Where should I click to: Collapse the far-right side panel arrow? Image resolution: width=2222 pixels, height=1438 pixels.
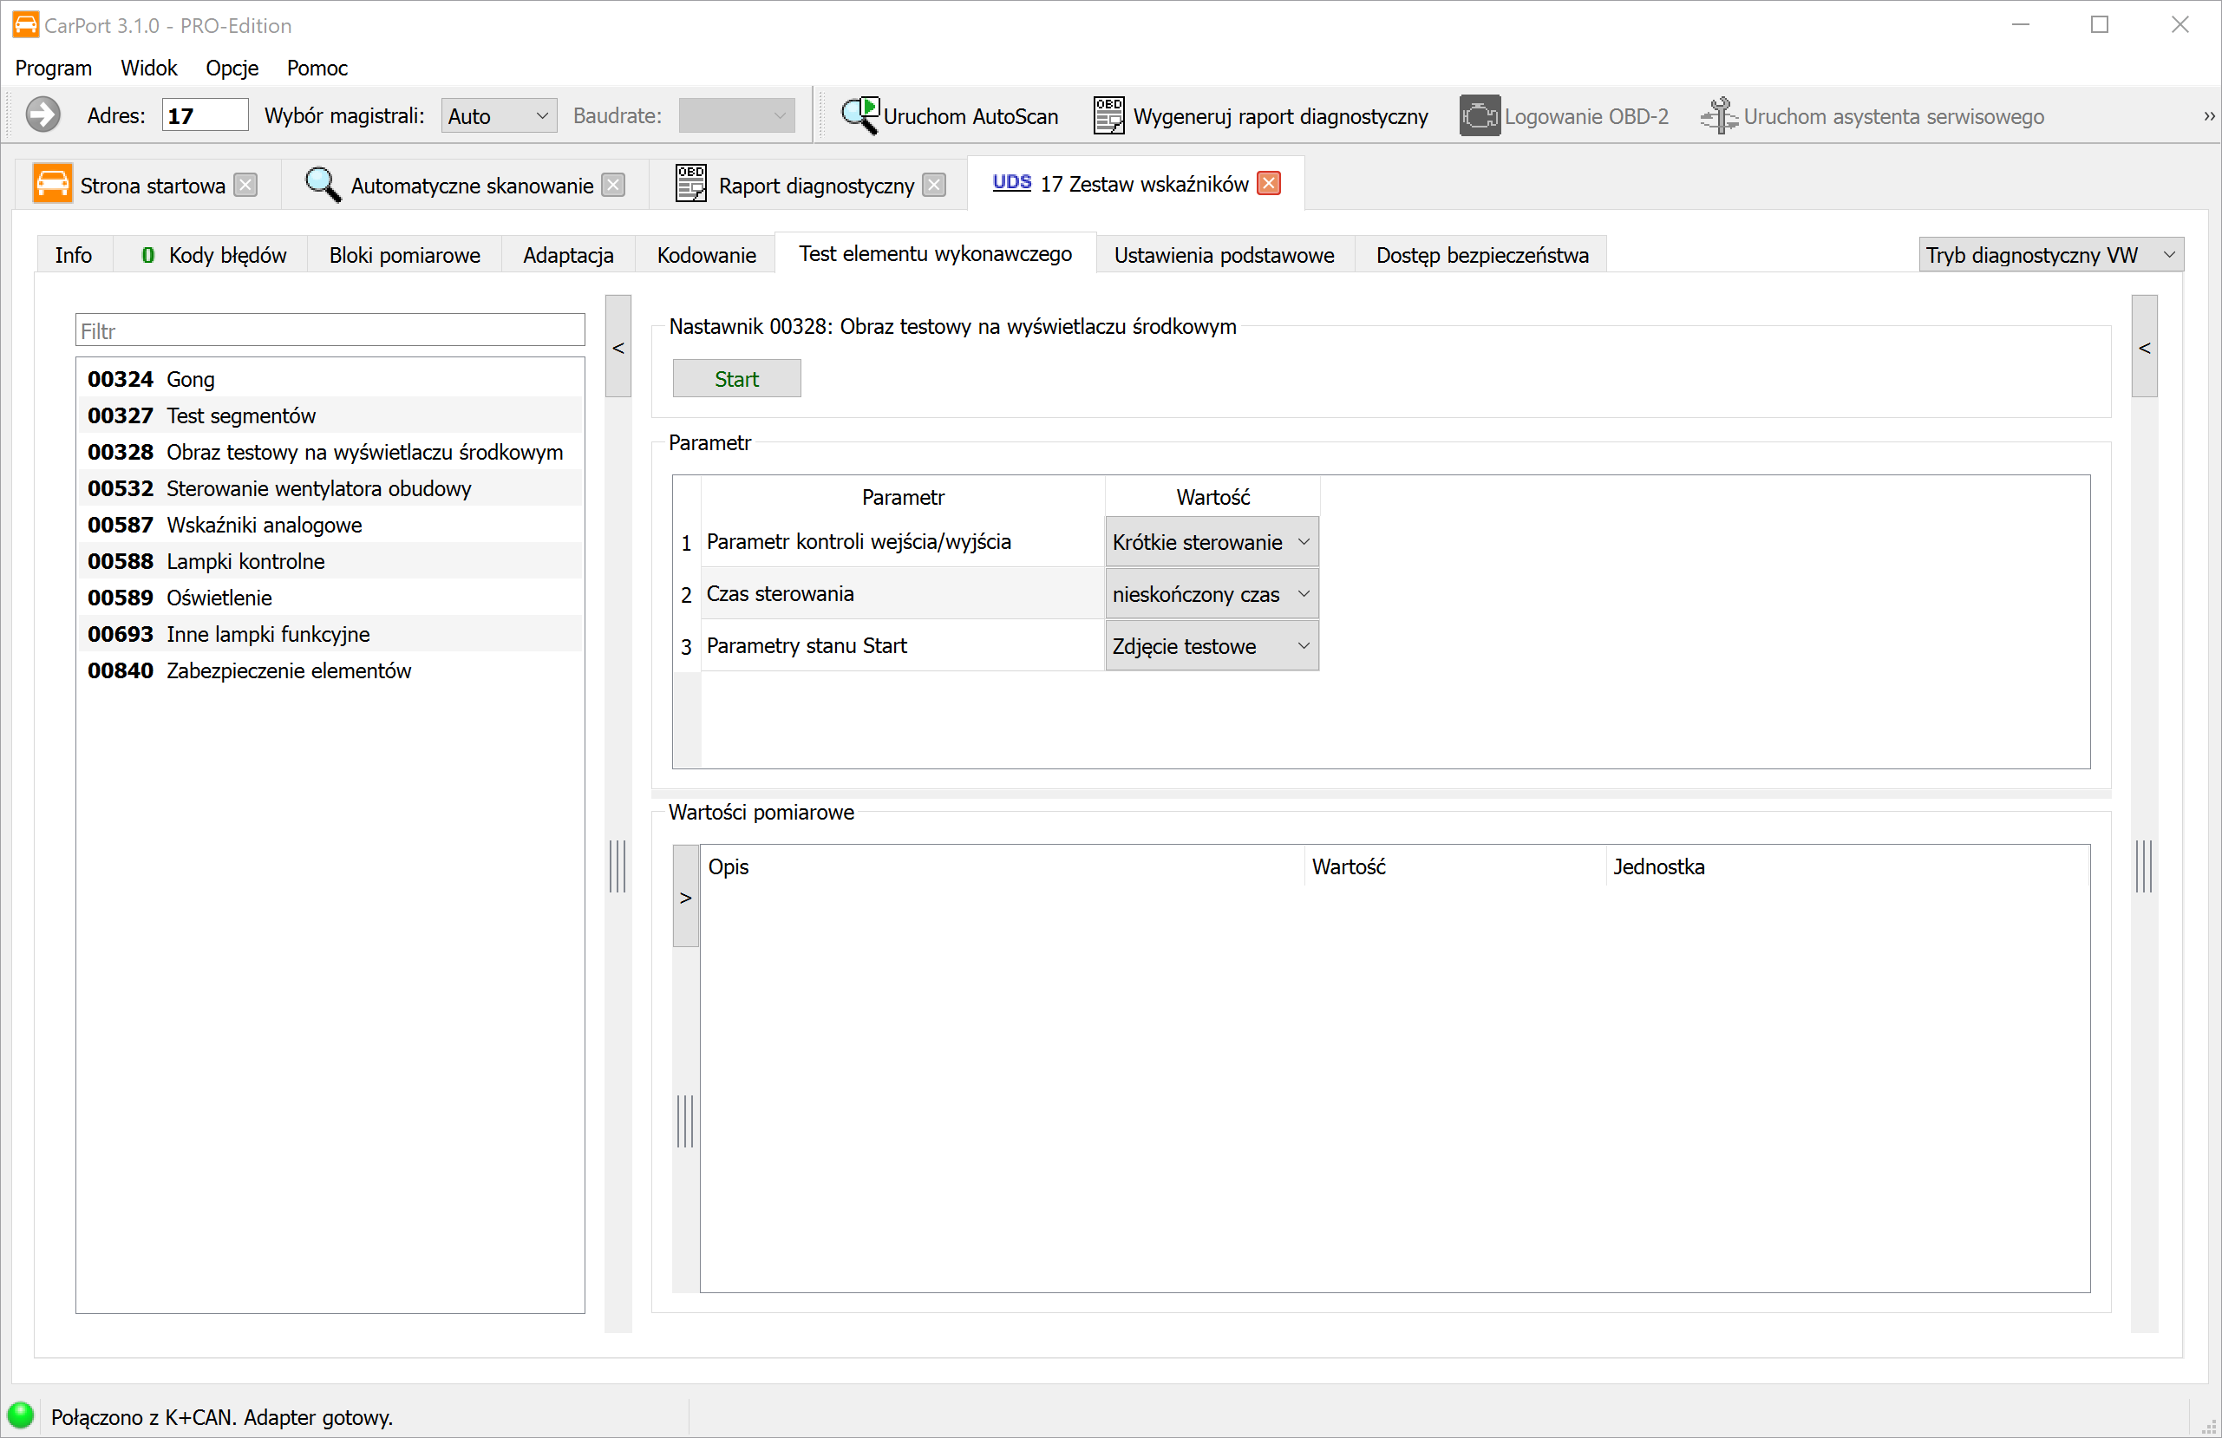click(2145, 348)
